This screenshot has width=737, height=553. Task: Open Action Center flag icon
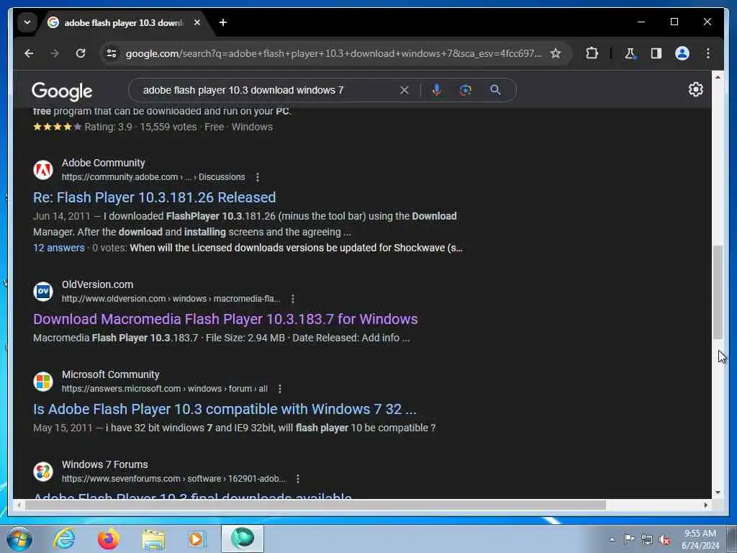[x=629, y=539]
